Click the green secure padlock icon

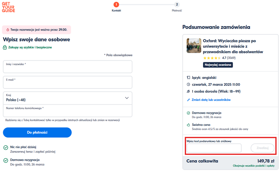[5, 48]
